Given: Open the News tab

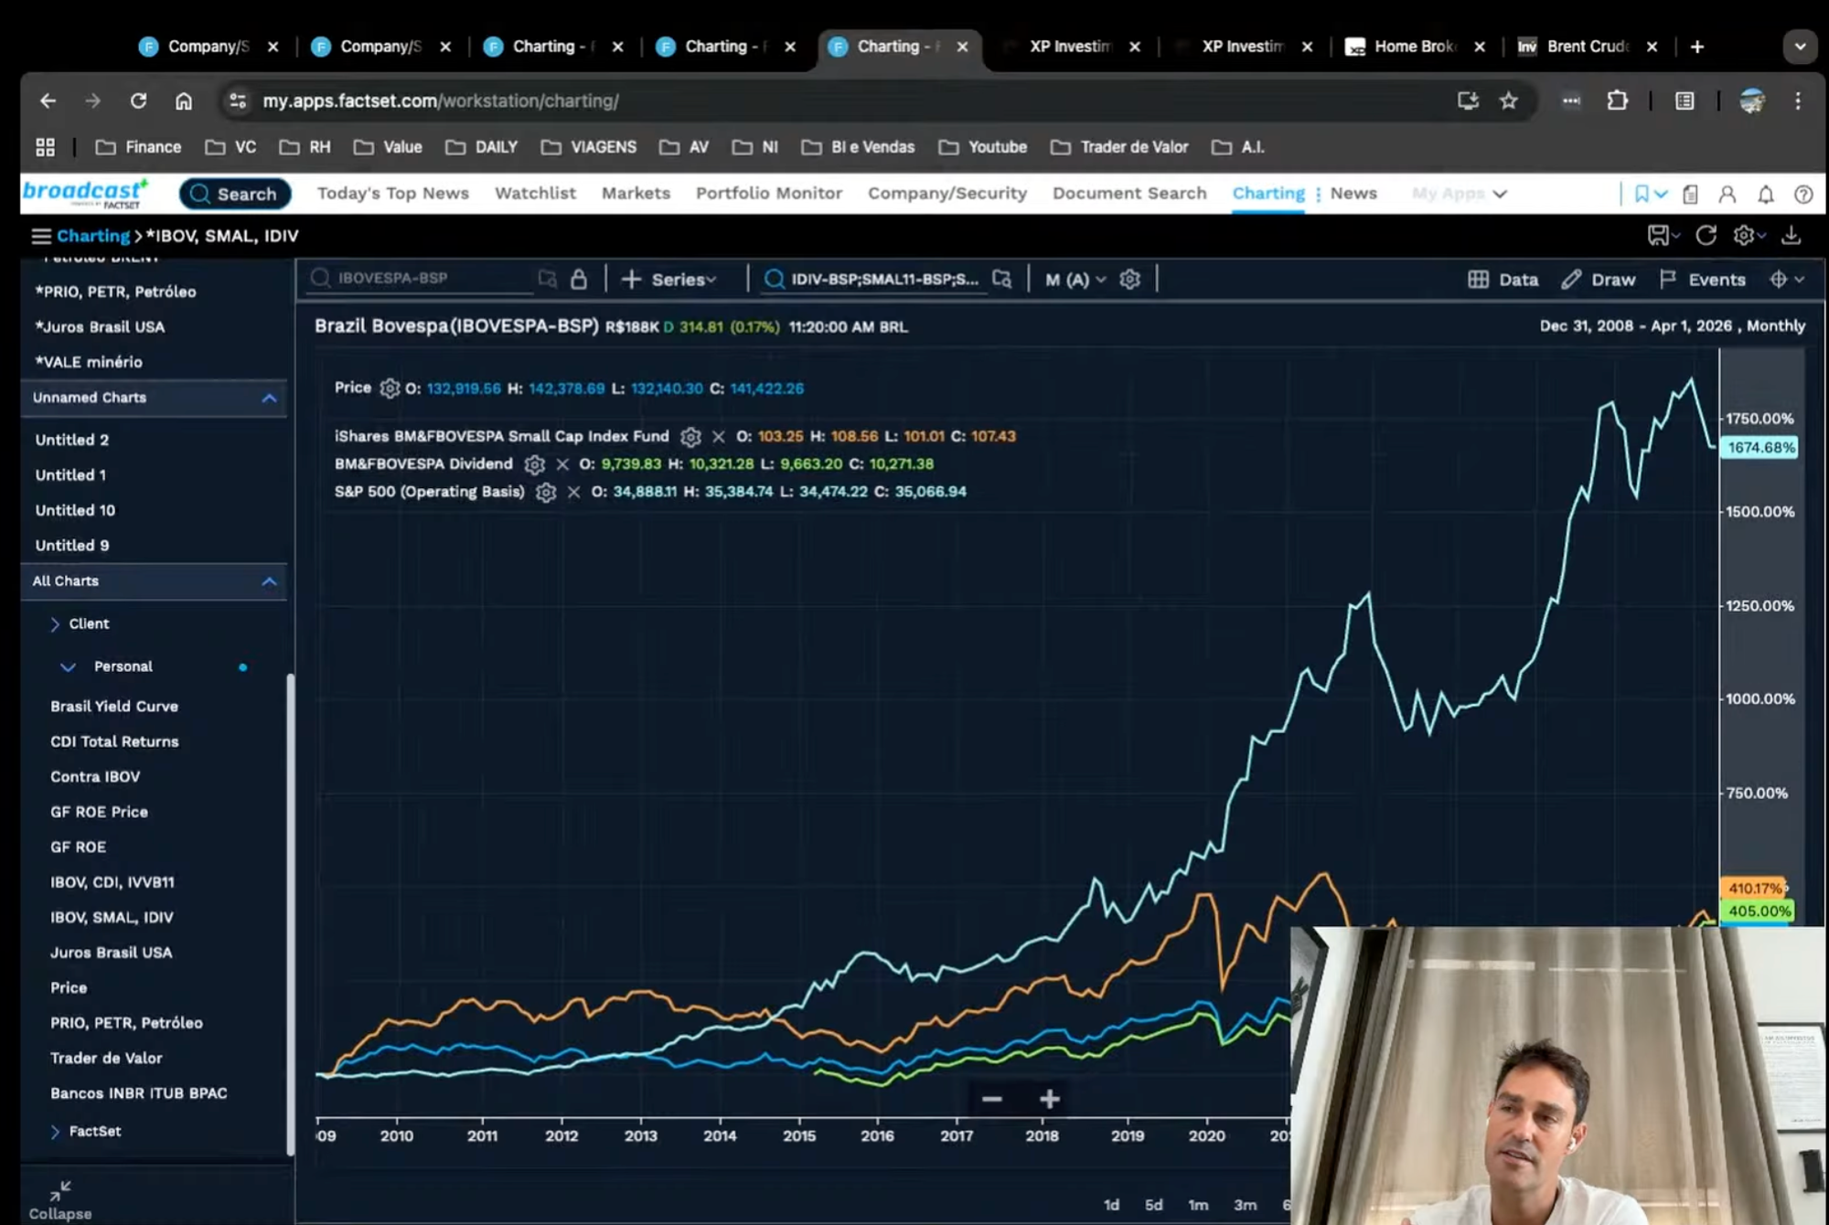Looking at the screenshot, I should tap(1353, 193).
